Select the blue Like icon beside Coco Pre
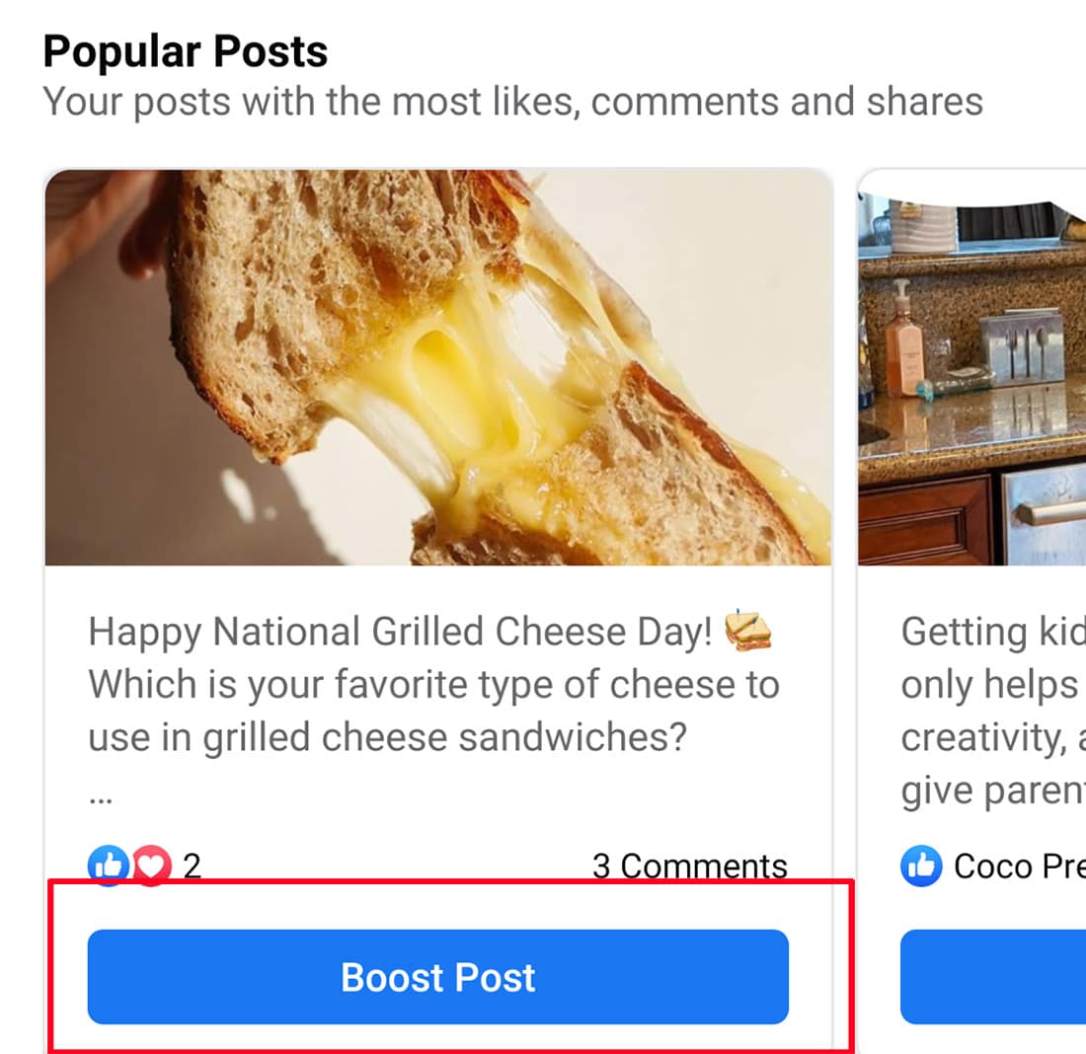Image resolution: width=1086 pixels, height=1054 pixels. 920,866
